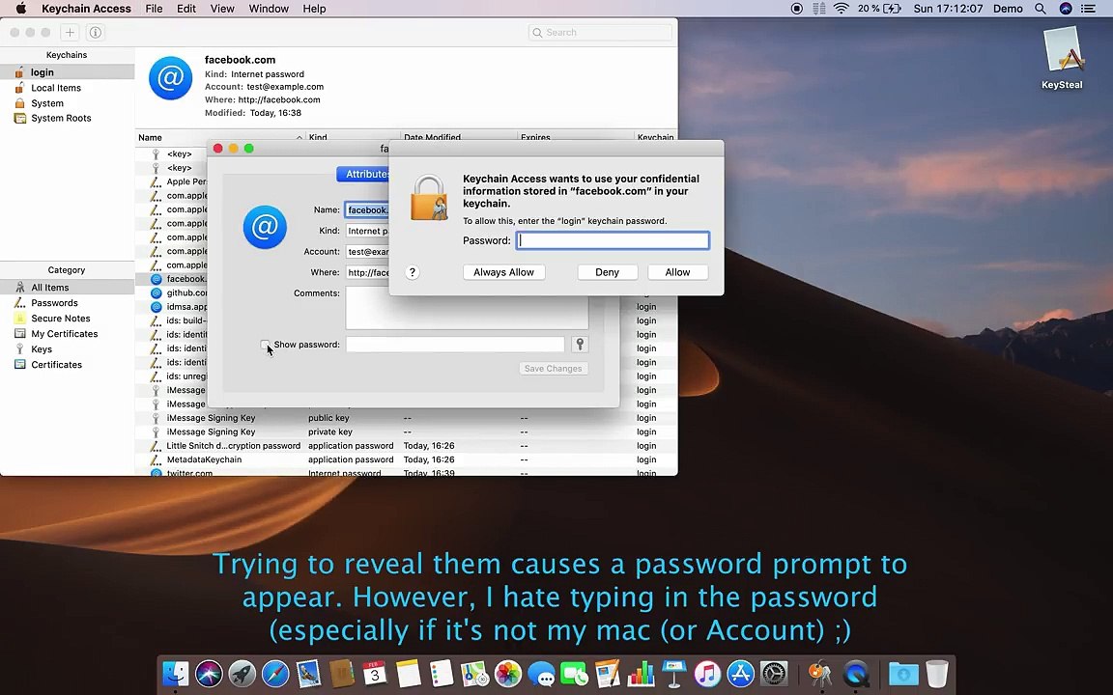This screenshot has width=1113, height=695.
Task: Select the Little Snitch encryption password row
Action: pyautogui.click(x=406, y=445)
